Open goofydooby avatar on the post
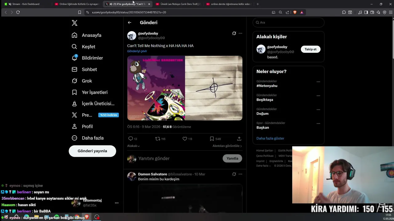Screen dimensions: 394x221 coord(132,36)
